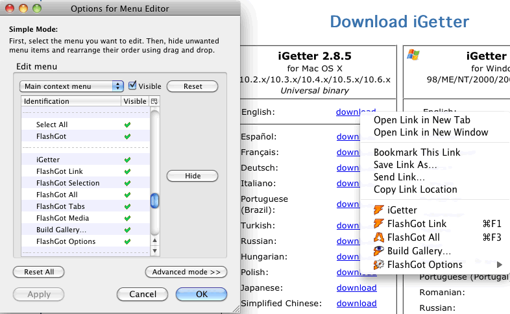Select the FlashGot list row
Screen dimensions: 510x314
86,136
